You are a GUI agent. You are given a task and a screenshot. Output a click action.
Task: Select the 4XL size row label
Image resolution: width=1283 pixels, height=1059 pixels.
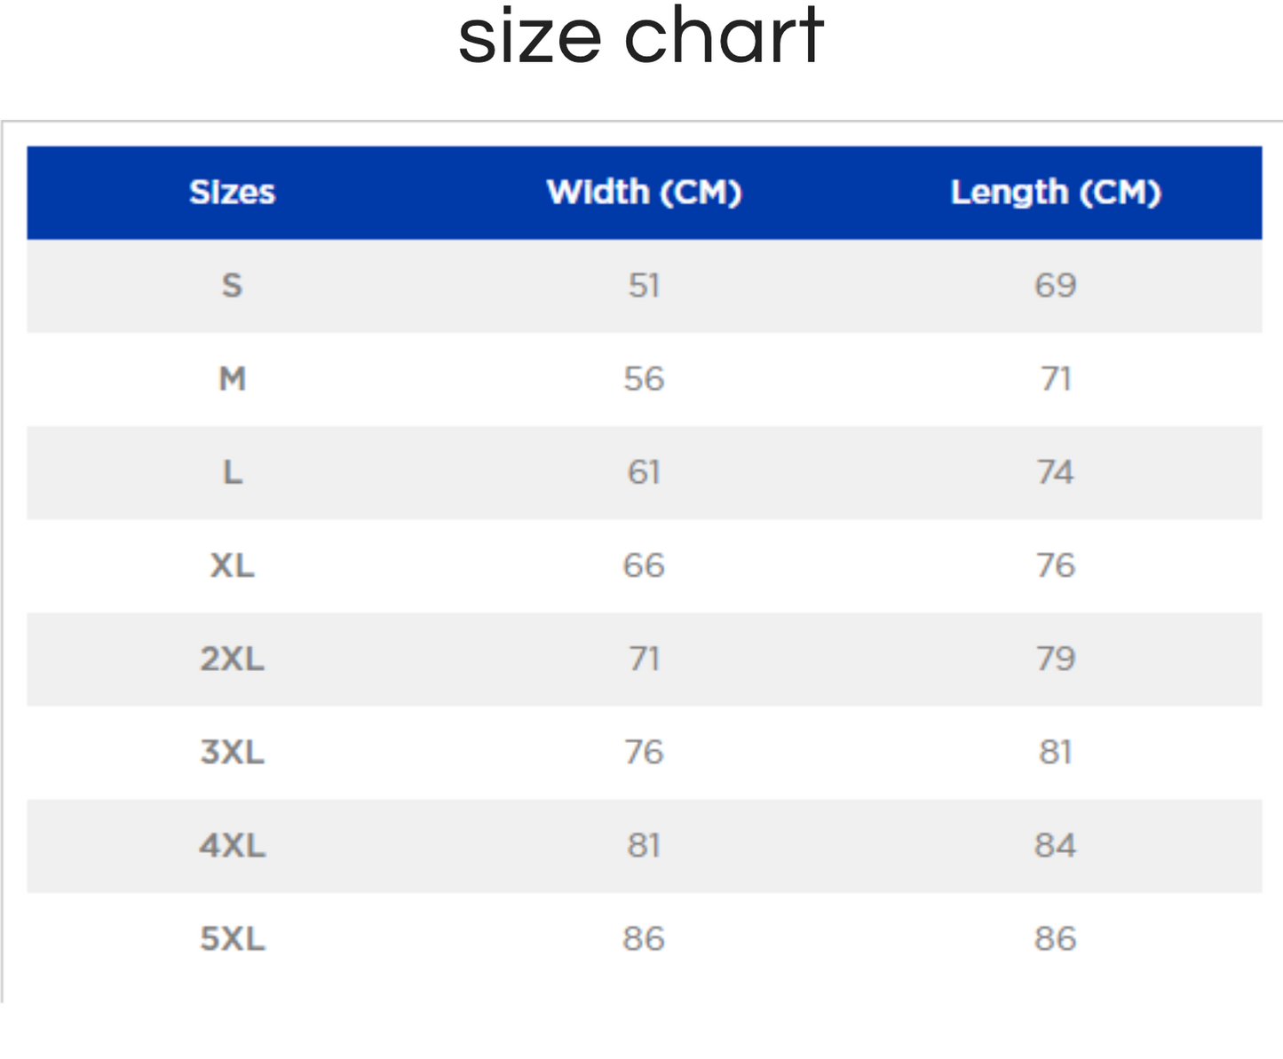click(x=232, y=846)
